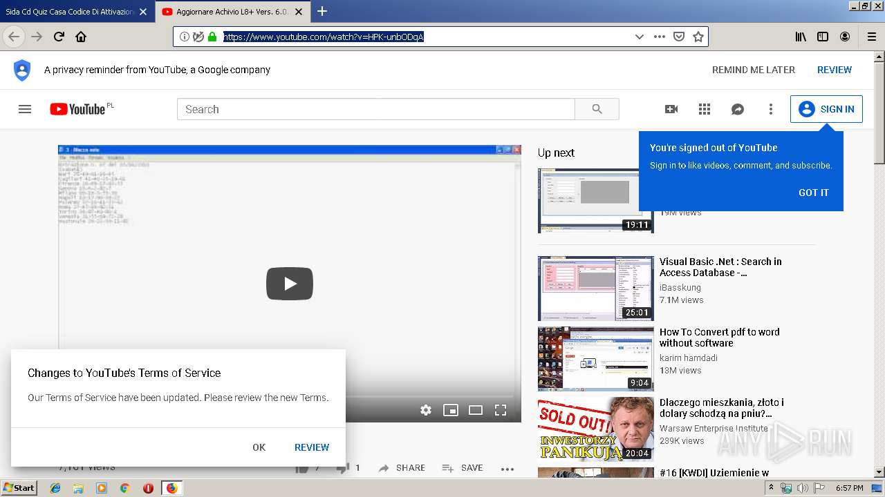The image size is (885, 497).
Task: Open How To Convert pdf to word video
Action: tap(719, 338)
